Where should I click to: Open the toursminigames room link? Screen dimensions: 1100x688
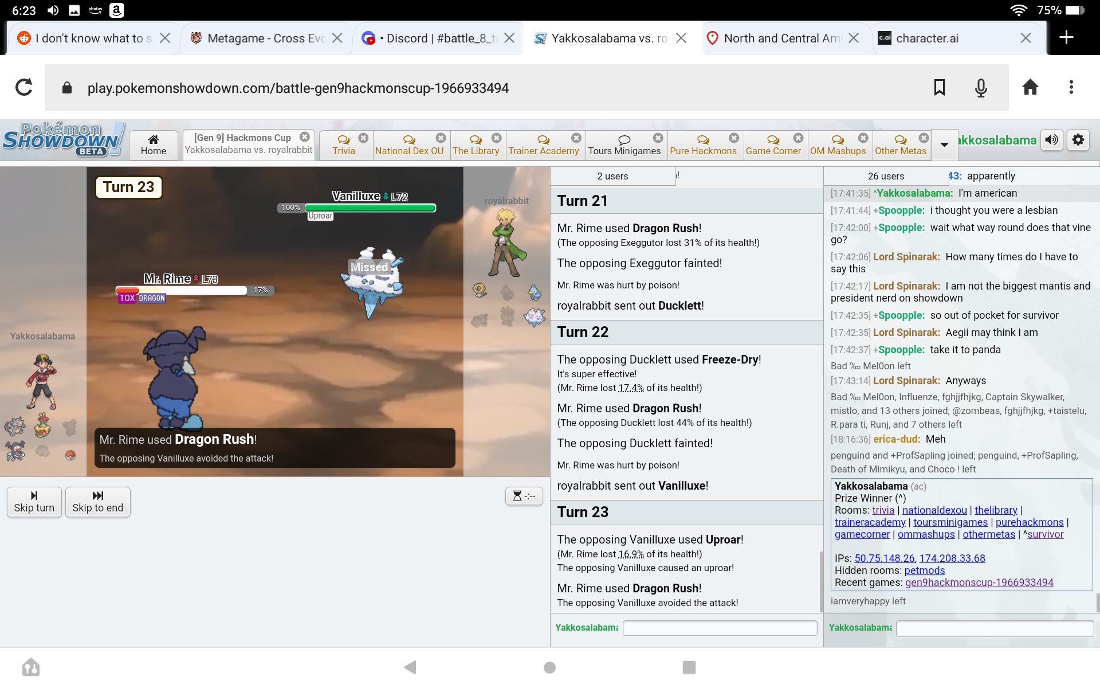(950, 522)
